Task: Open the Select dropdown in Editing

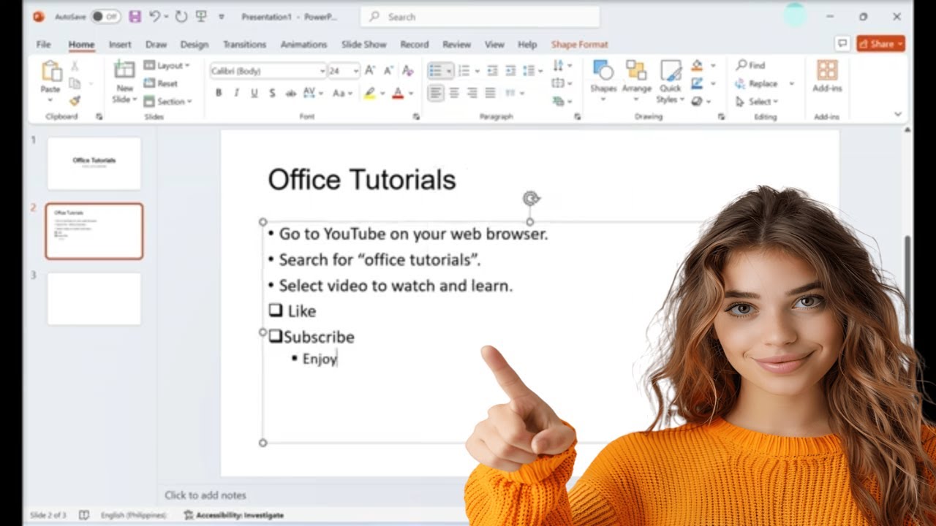Action: tap(757, 102)
